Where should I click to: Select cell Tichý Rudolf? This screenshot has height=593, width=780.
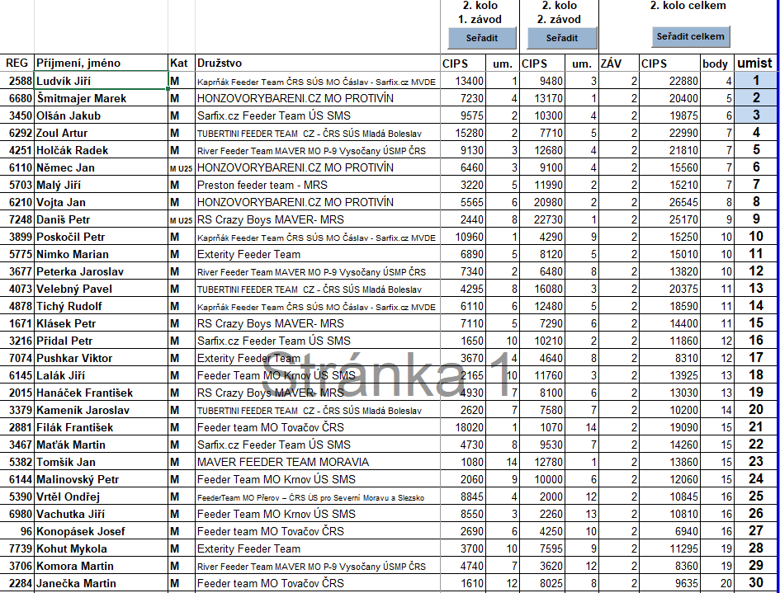coord(102,306)
